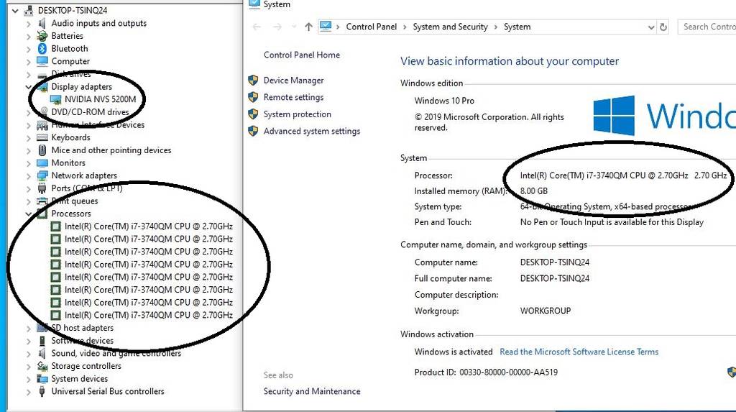The width and height of the screenshot is (736, 412).
Task: Click the Processors category chip icon
Action: pos(42,214)
